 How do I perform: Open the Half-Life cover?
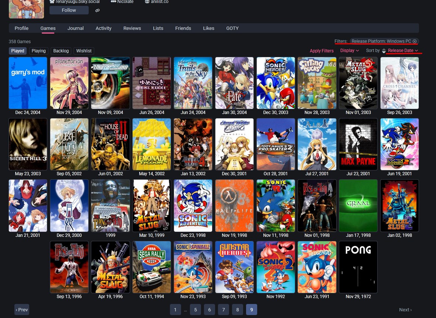pyautogui.click(x=234, y=206)
